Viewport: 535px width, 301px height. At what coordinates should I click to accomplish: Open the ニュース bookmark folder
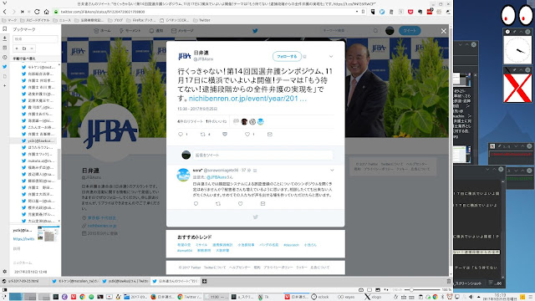[62, 20]
